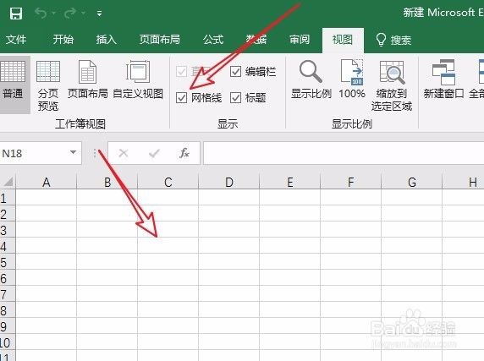Select the 视图 ribbon tab
The image size is (484, 361).
point(343,40)
